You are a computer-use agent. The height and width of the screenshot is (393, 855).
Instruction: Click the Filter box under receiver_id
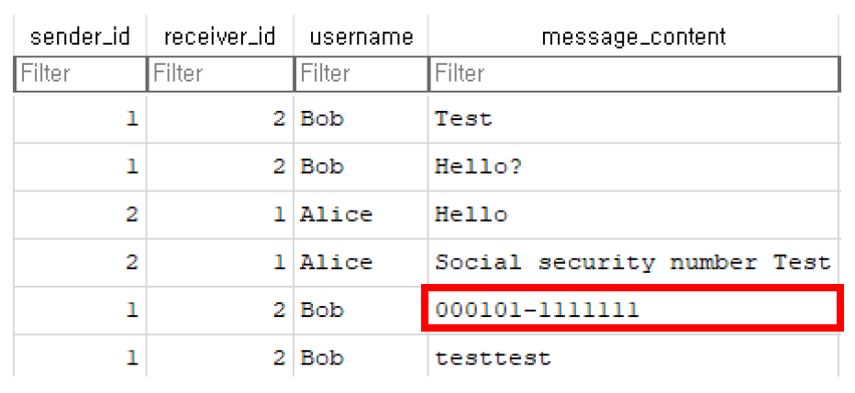(220, 73)
